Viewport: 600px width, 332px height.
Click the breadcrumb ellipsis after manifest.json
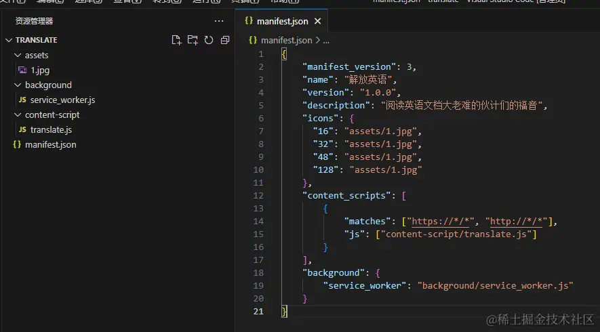(326, 41)
